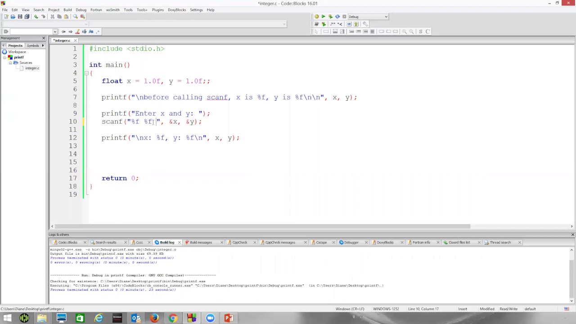Click the zoom out magnifier icon
The height and width of the screenshot is (324, 576).
pos(411,31)
